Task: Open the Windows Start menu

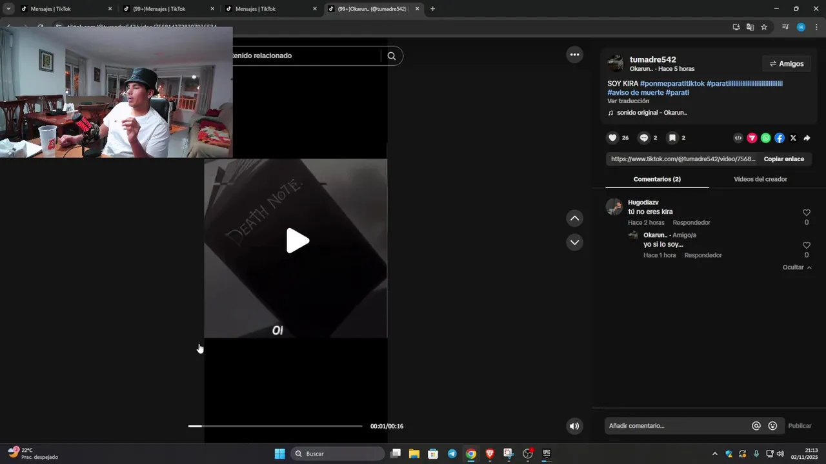Action: [279, 454]
